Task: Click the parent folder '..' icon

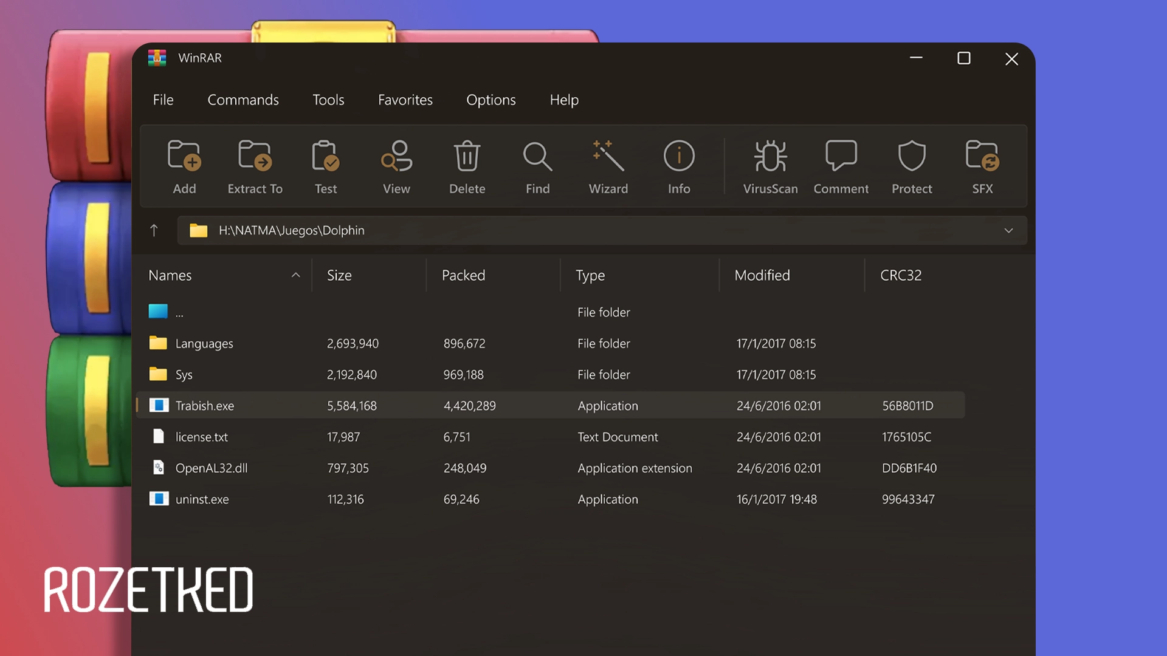Action: [x=158, y=311]
